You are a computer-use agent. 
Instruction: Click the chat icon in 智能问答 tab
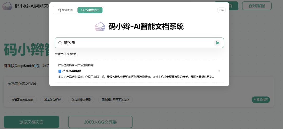[x=59, y=10]
